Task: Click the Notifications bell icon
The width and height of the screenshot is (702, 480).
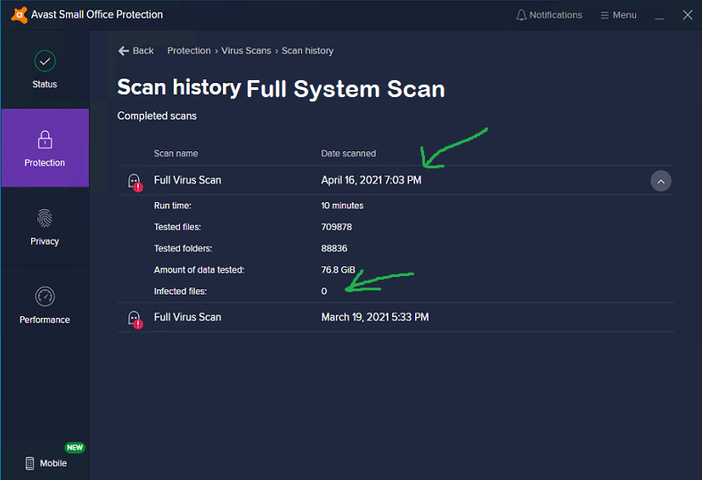Action: point(521,15)
